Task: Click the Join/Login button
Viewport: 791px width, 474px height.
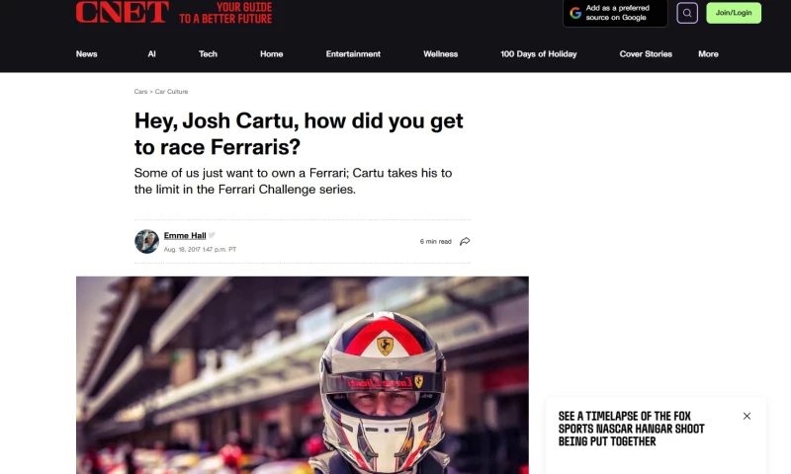Action: click(734, 13)
